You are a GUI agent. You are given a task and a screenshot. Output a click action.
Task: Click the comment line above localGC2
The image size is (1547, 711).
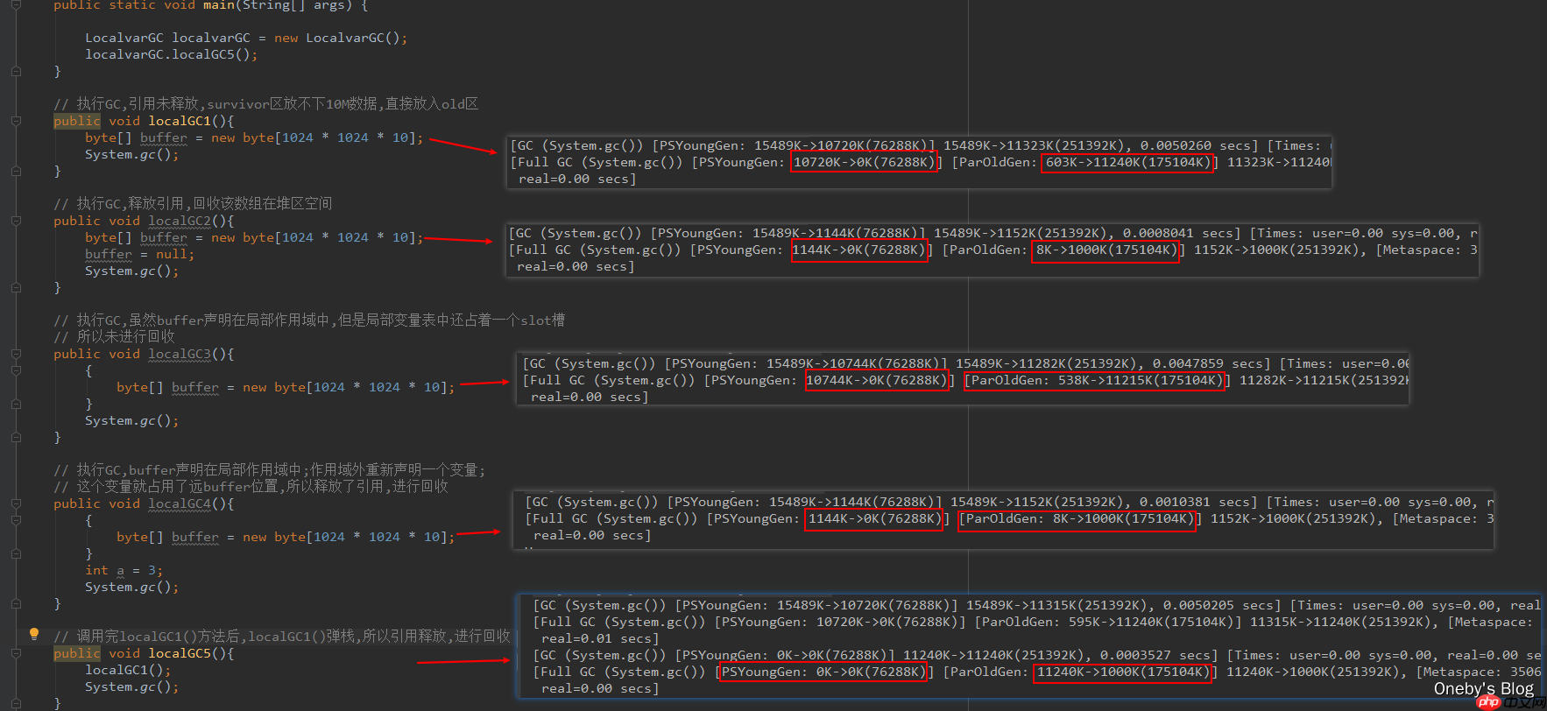[193, 204]
